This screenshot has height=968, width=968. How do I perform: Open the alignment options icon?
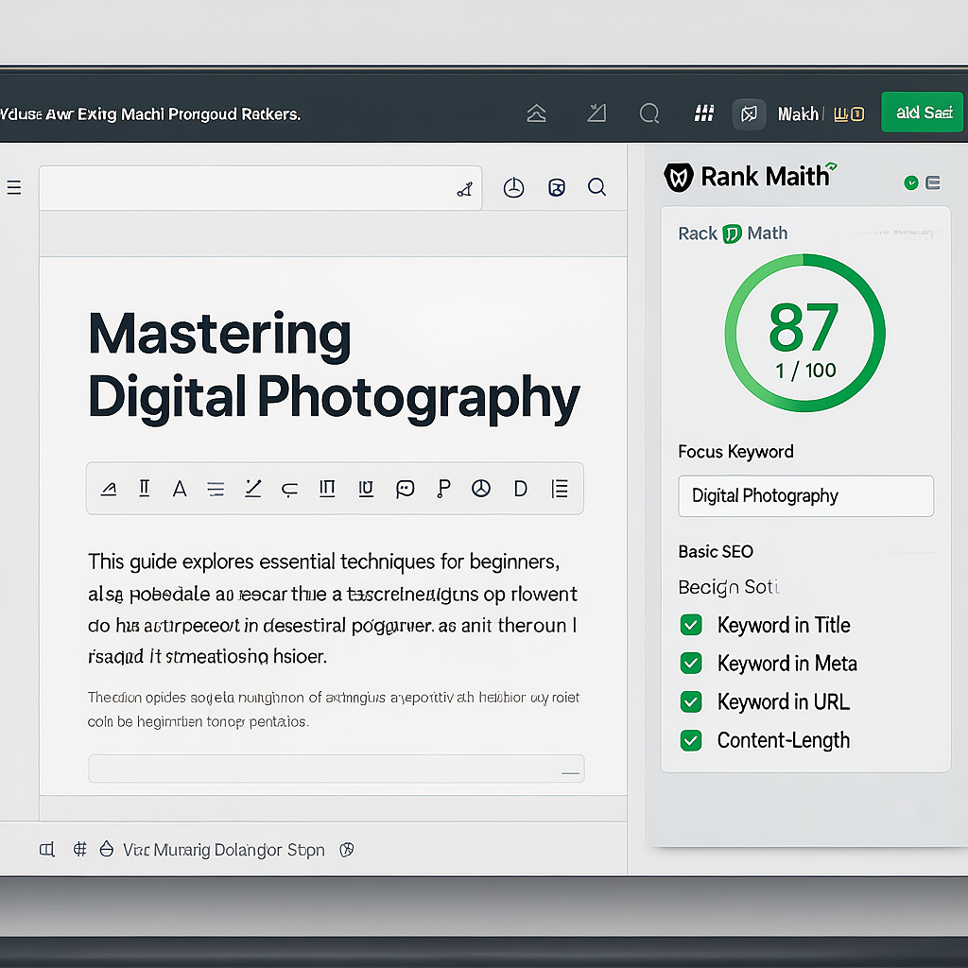tap(216, 489)
